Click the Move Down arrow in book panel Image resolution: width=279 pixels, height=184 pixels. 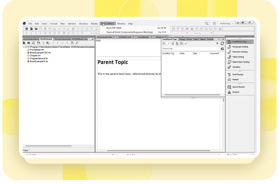click(x=58, y=43)
